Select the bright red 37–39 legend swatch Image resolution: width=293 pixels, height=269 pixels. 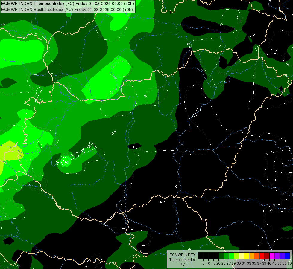pos(262,256)
